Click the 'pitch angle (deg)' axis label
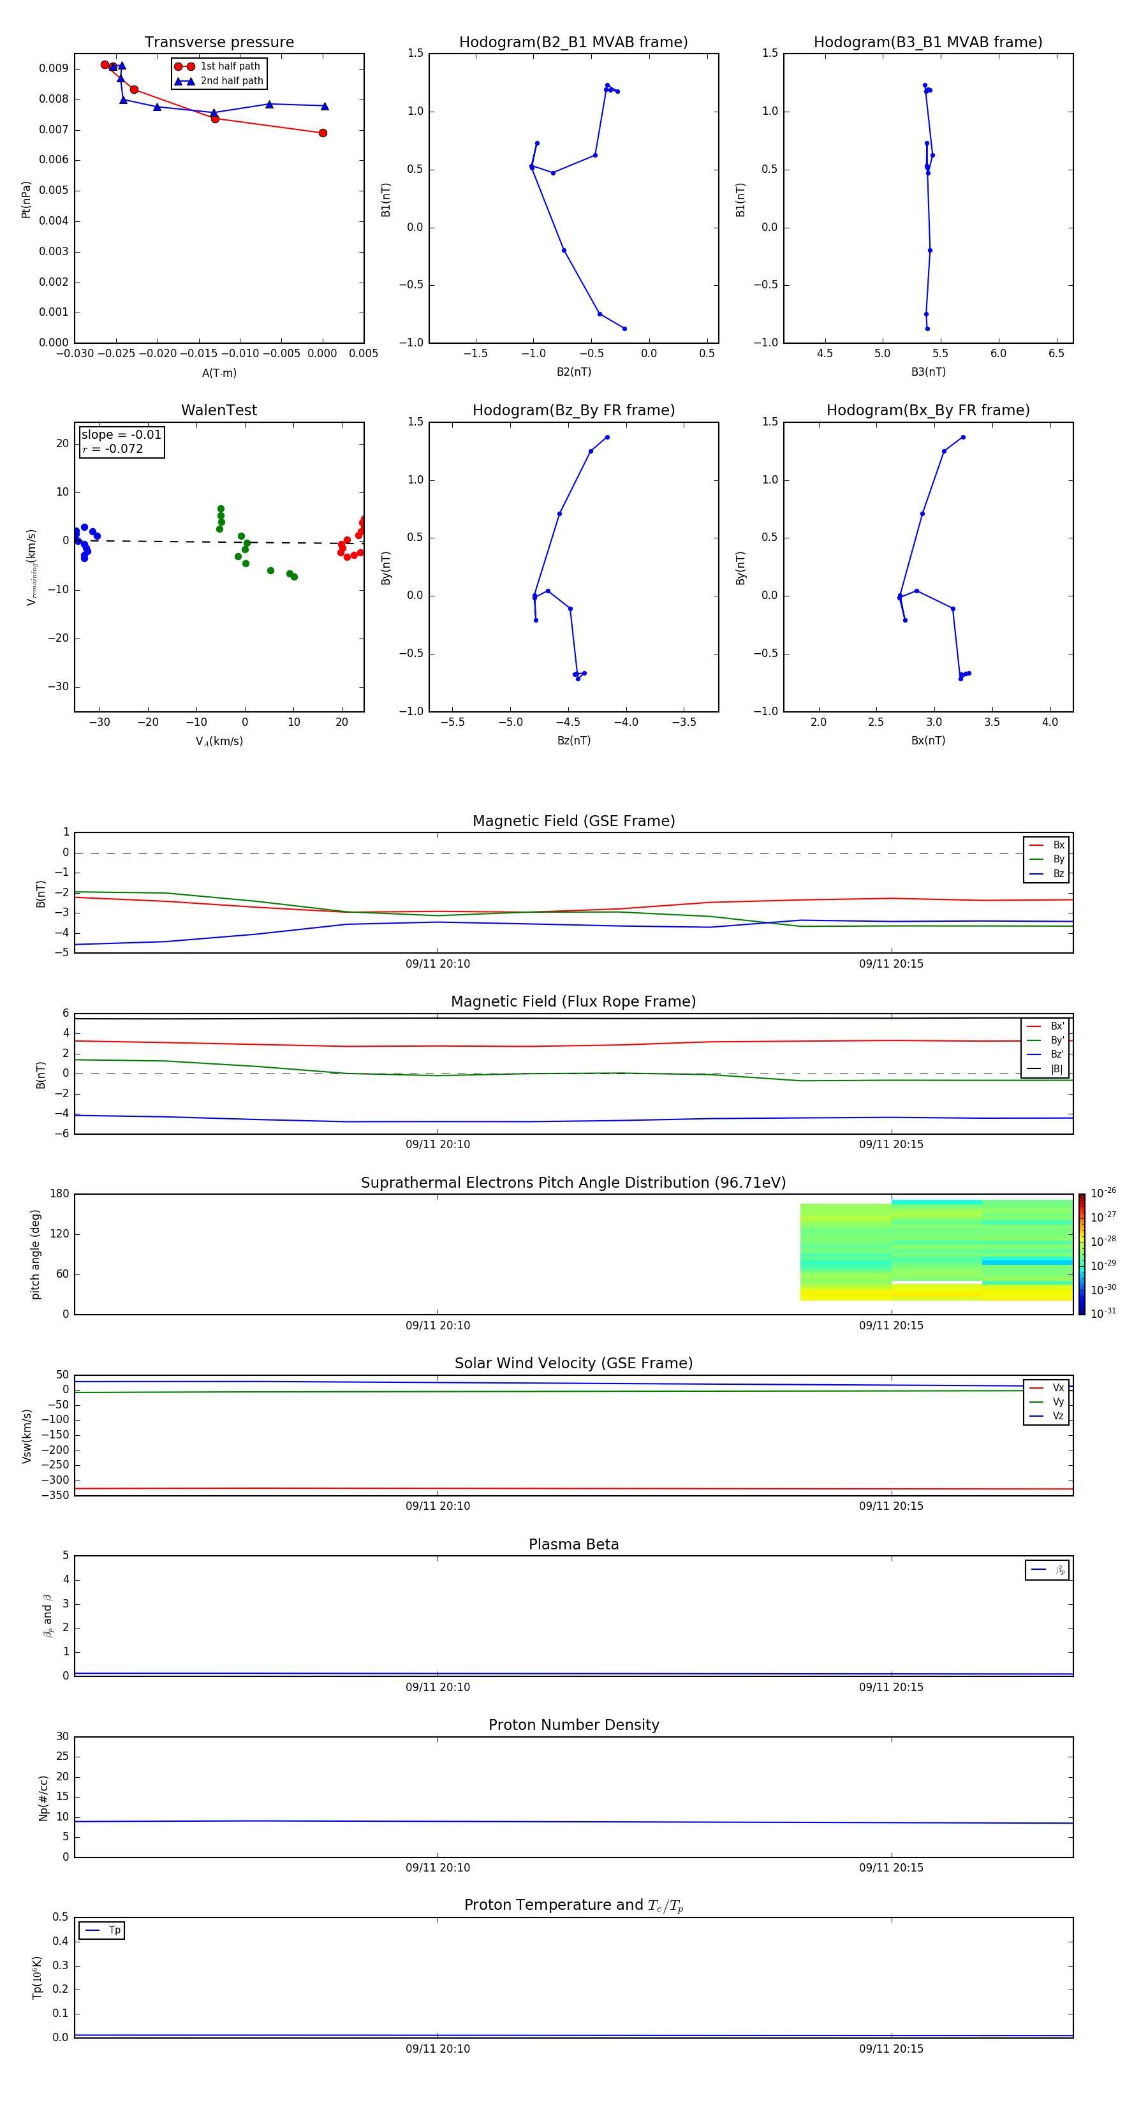The height and width of the screenshot is (2105, 1148). [35, 1254]
